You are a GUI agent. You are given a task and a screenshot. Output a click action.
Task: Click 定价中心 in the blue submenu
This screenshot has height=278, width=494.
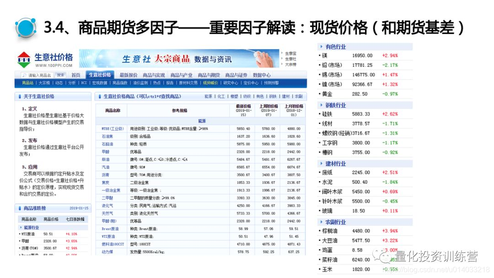(251, 83)
